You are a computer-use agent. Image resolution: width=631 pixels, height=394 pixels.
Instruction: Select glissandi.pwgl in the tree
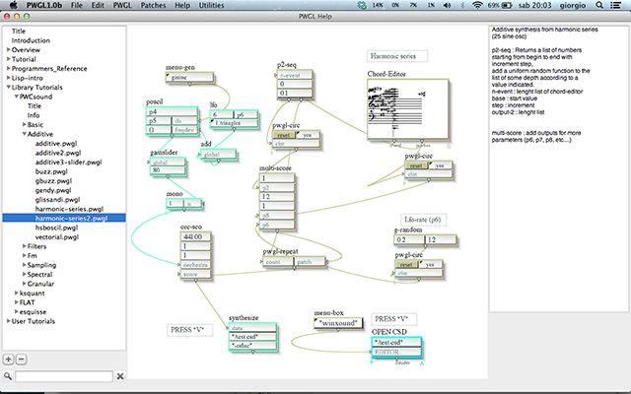(57, 199)
